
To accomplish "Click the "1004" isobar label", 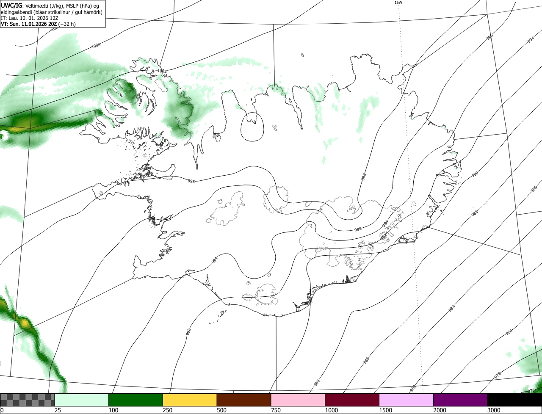I will [96, 45].
